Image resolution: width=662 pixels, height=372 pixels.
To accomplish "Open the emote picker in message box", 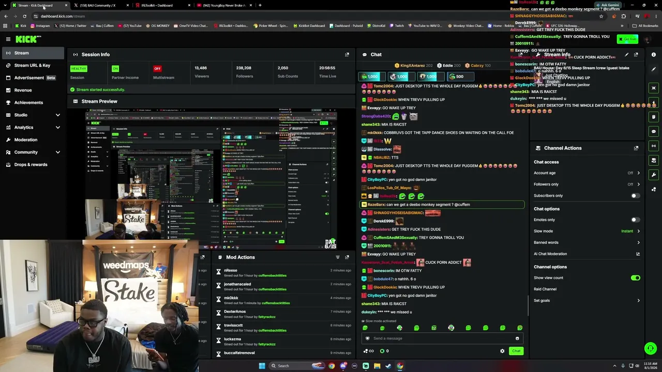I will point(517,338).
